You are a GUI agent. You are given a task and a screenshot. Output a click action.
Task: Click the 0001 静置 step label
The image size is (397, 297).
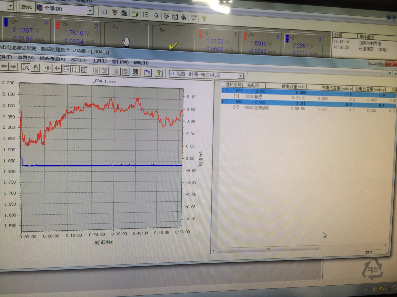click(x=254, y=96)
